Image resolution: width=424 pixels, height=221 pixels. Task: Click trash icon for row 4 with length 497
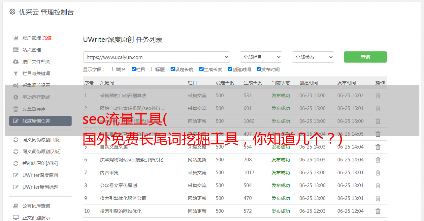pyautogui.click(x=378, y=134)
